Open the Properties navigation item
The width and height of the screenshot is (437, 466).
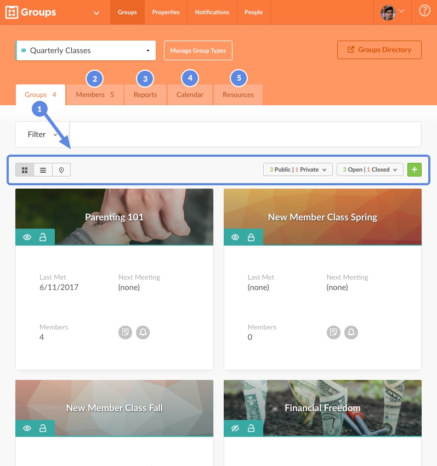pos(166,12)
